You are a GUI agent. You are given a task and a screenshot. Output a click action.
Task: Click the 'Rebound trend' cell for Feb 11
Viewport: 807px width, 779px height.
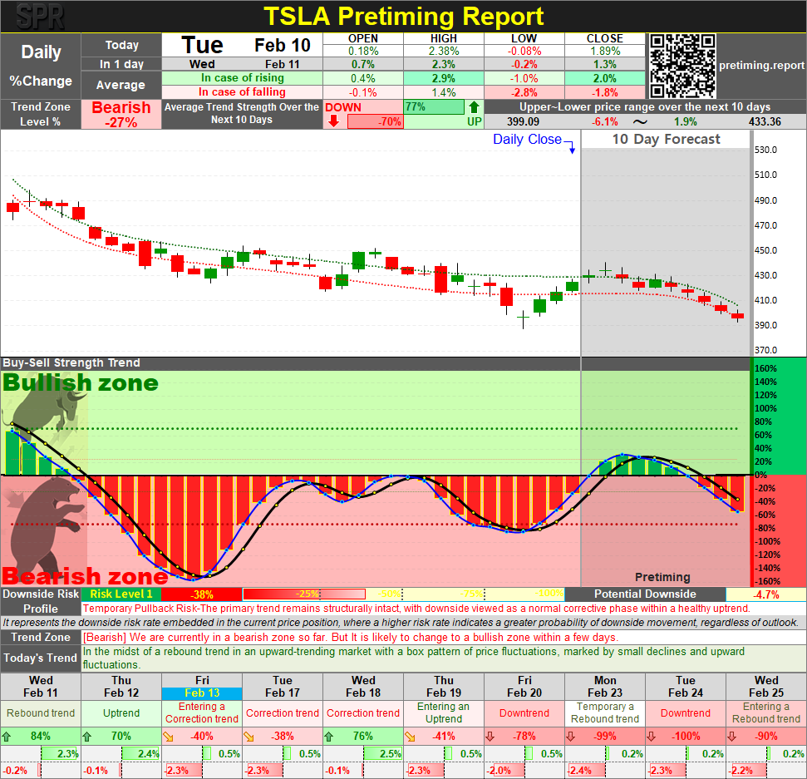[41, 713]
